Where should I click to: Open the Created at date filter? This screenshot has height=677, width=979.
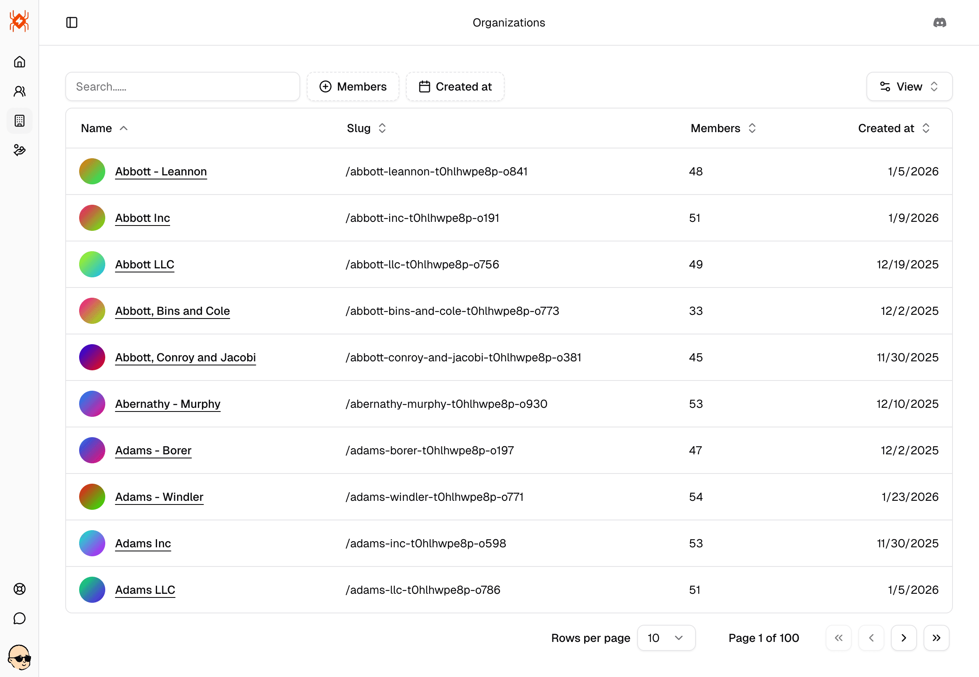click(x=455, y=86)
